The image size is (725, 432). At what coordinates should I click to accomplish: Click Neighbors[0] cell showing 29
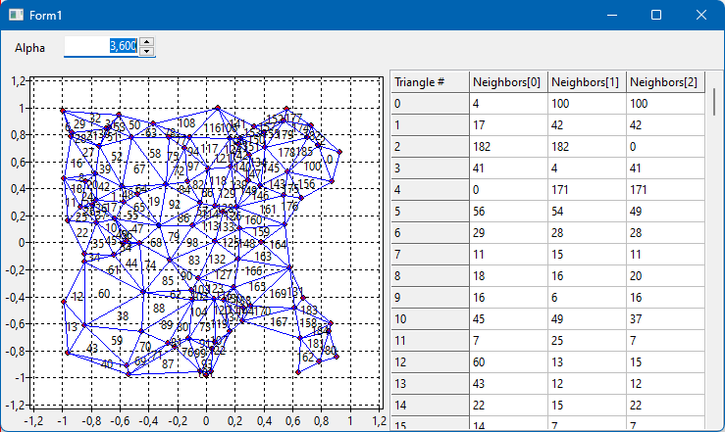(508, 232)
